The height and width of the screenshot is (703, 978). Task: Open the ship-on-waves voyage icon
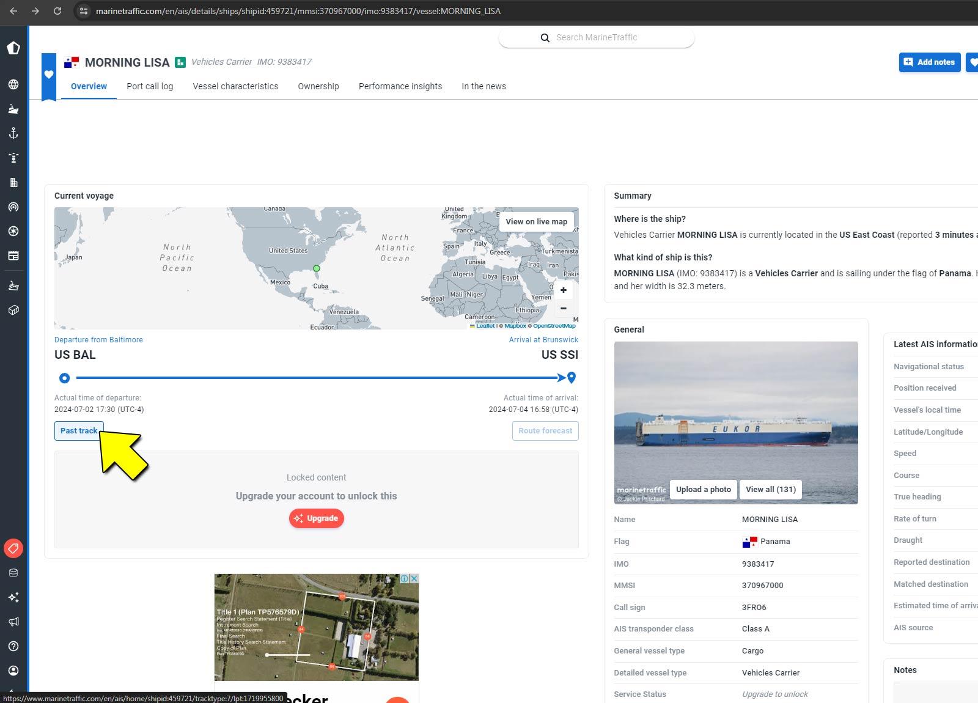(13, 285)
